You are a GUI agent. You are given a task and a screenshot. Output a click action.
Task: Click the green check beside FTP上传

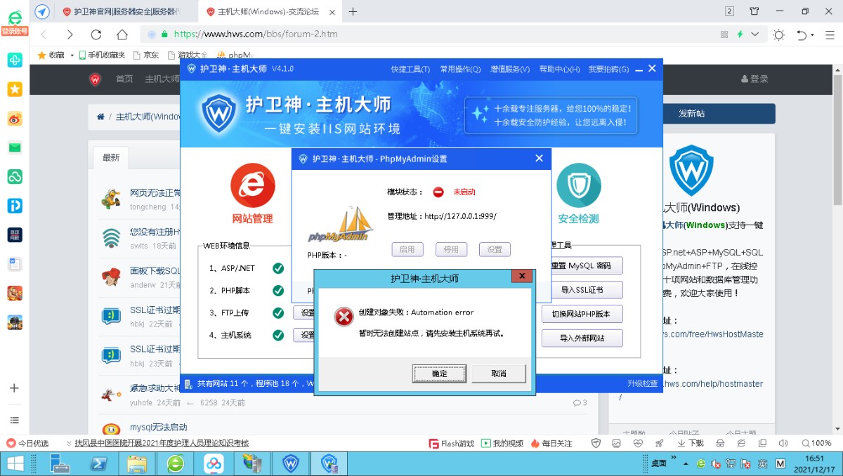(x=278, y=313)
